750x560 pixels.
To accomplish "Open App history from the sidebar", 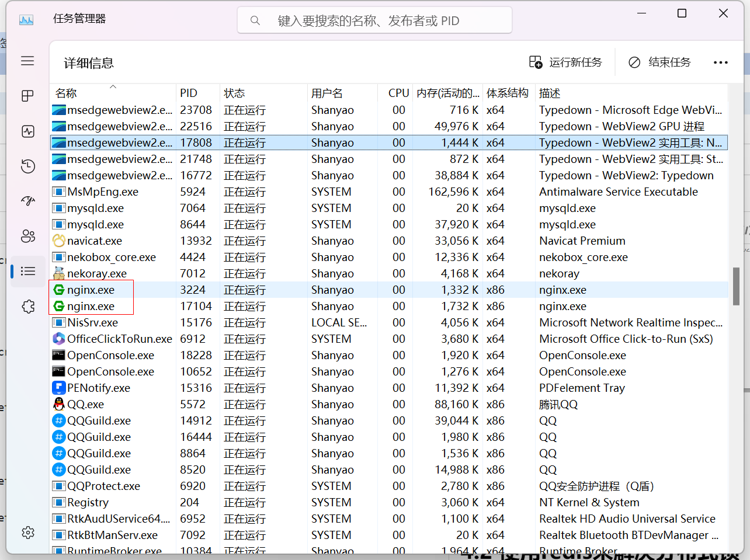I will [27, 166].
